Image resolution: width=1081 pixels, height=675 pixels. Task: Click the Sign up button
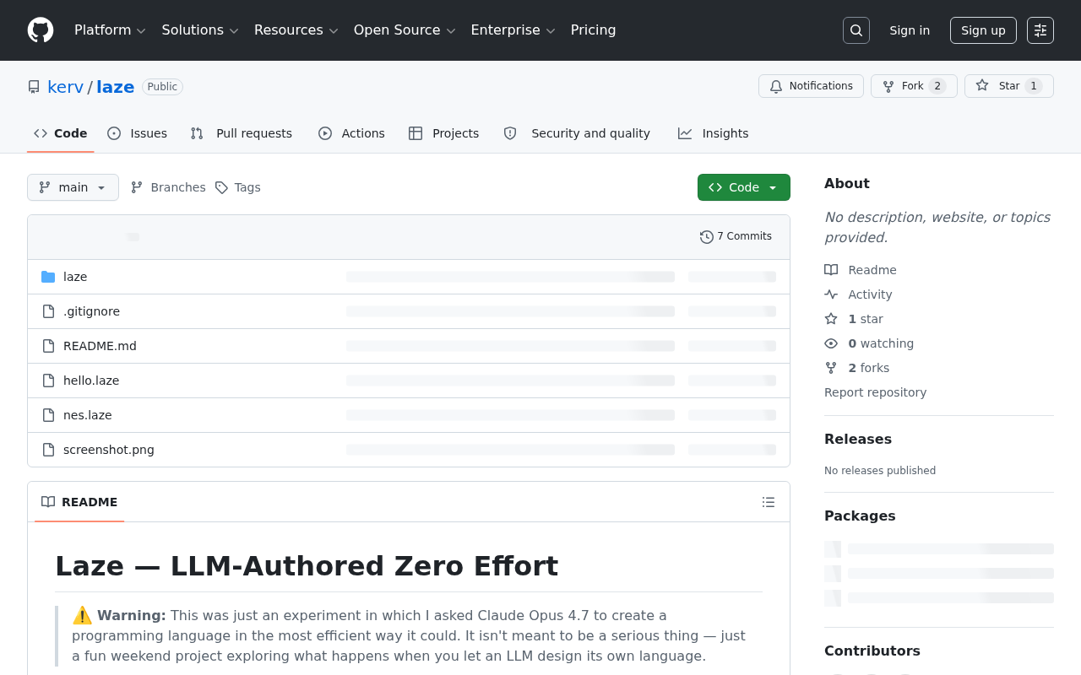(x=983, y=30)
